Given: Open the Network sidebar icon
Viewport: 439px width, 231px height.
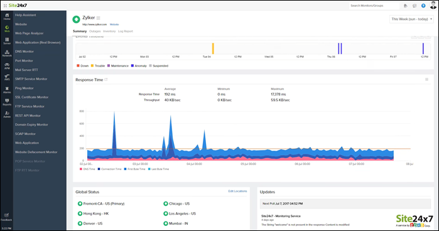Looking at the screenshot, I should coord(7,53).
